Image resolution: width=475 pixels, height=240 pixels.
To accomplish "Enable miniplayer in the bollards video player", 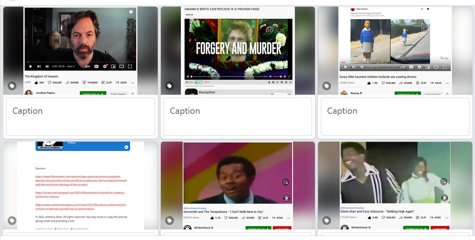I will [428, 67].
